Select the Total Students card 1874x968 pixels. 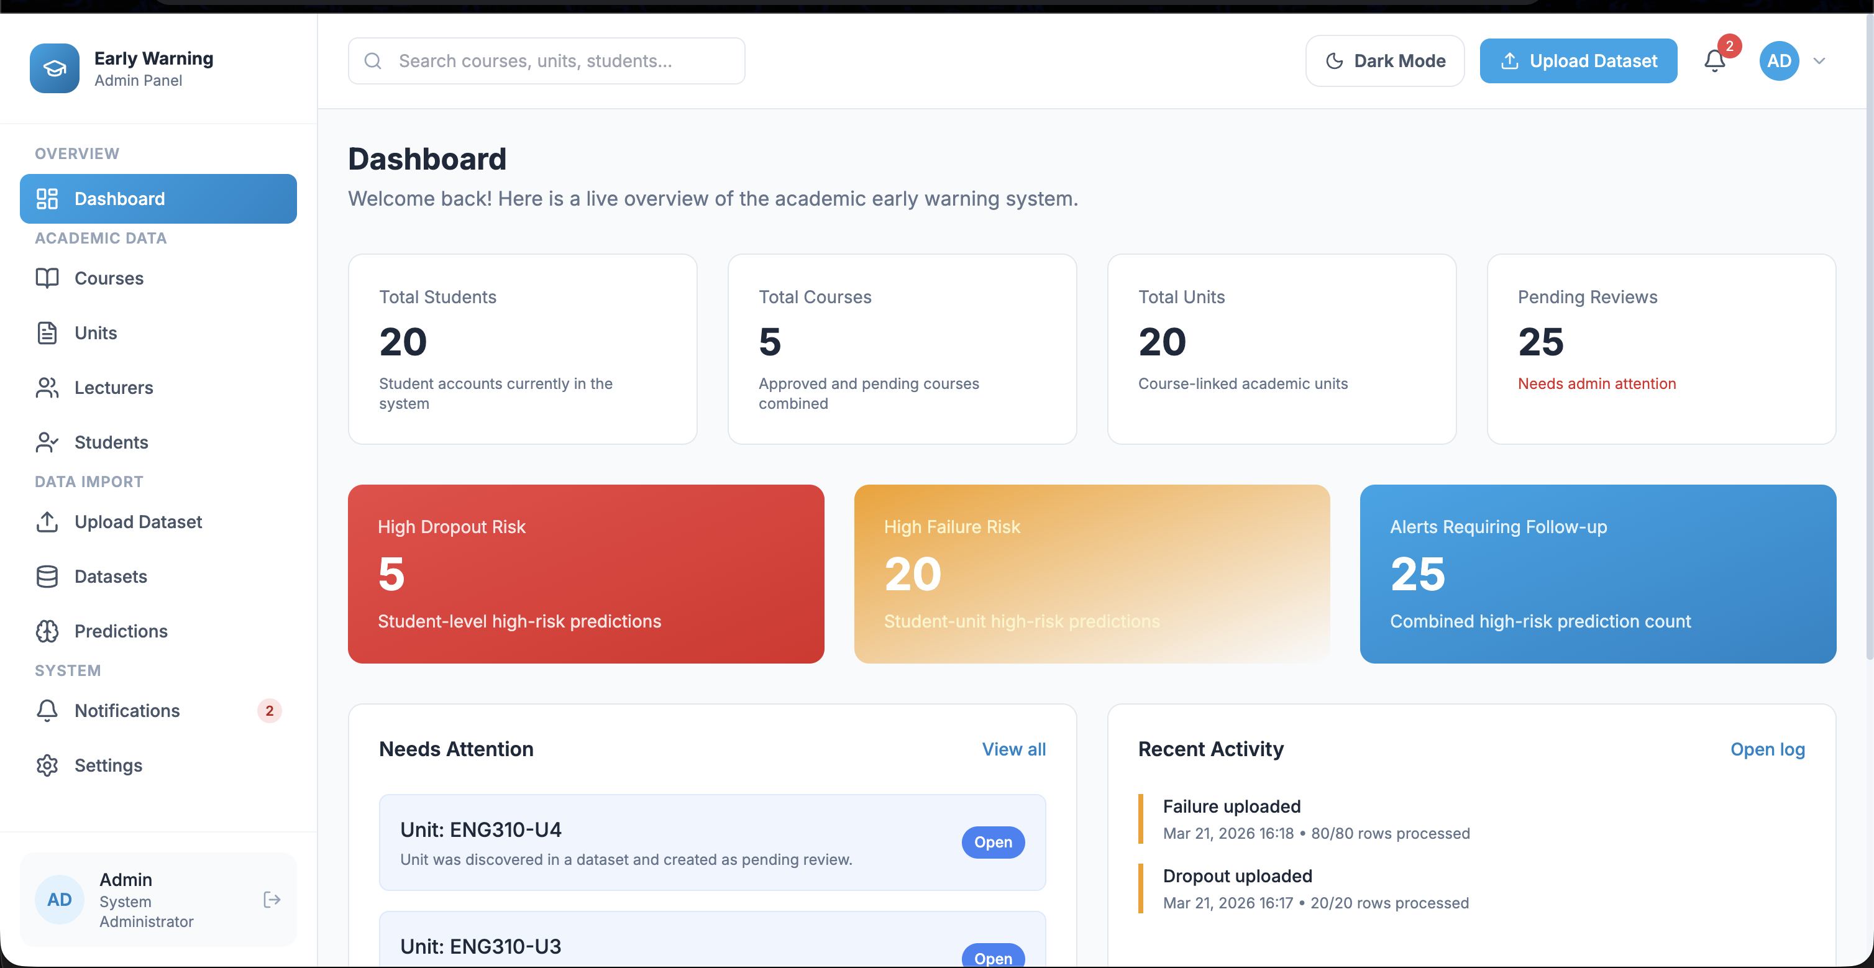(523, 349)
